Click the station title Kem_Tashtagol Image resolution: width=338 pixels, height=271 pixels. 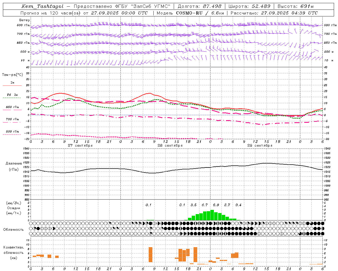coord(42,7)
